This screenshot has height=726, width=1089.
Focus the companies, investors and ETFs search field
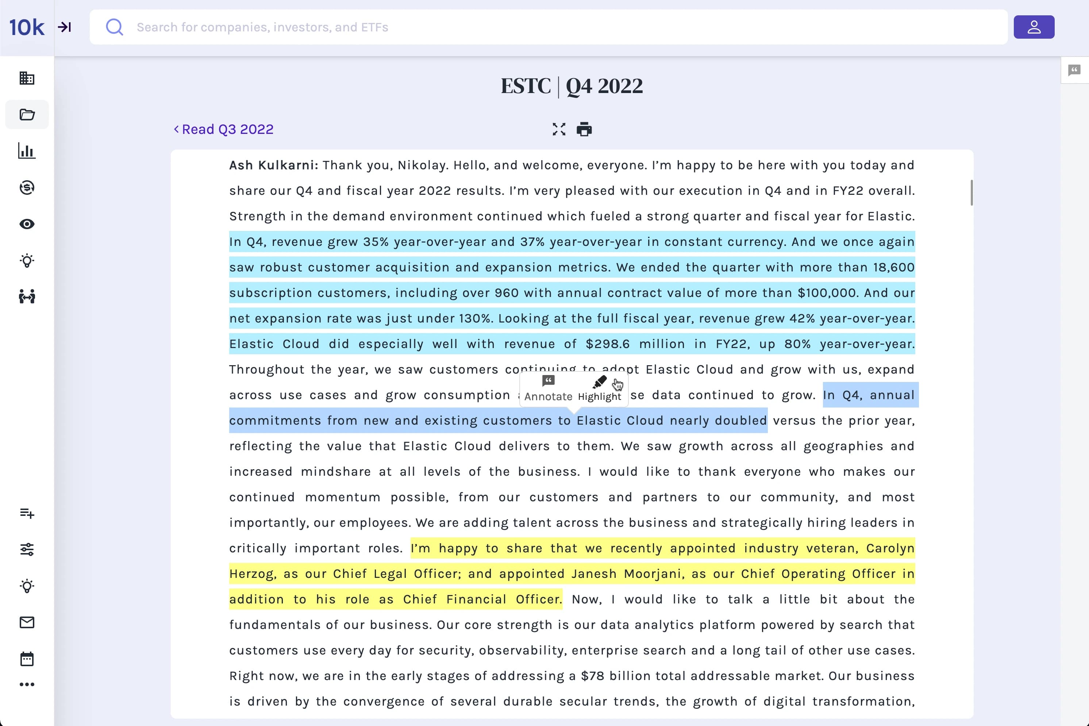549,27
